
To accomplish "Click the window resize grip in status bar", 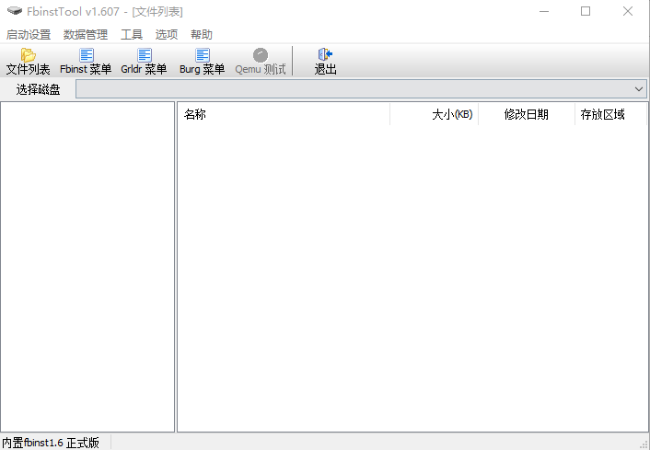I will [x=644, y=444].
